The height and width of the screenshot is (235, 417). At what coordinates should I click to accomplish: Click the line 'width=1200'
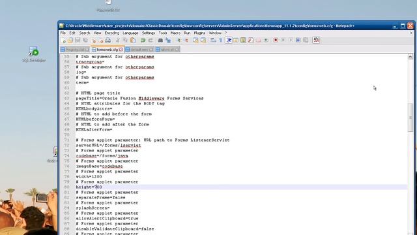point(89,177)
